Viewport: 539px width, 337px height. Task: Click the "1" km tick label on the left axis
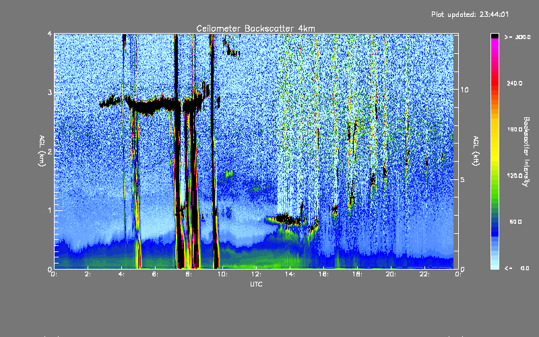coord(50,210)
